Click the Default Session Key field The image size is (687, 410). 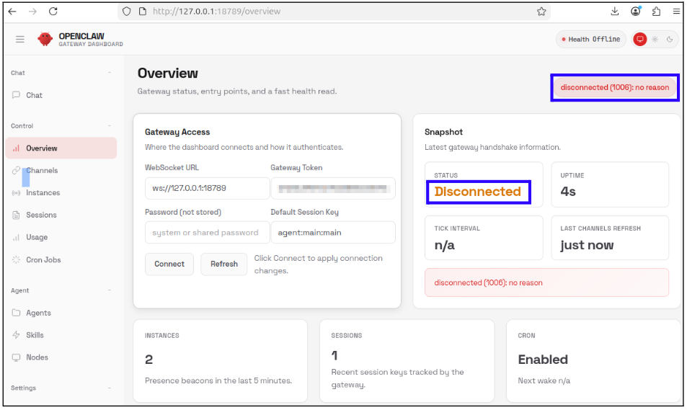(333, 233)
